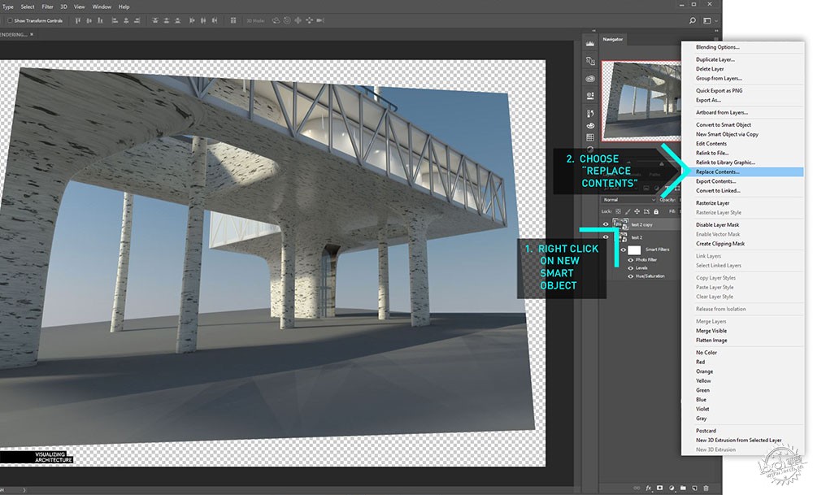Choose Replace Contents from the context menu
This screenshot has width=813, height=495.
[x=742, y=172]
